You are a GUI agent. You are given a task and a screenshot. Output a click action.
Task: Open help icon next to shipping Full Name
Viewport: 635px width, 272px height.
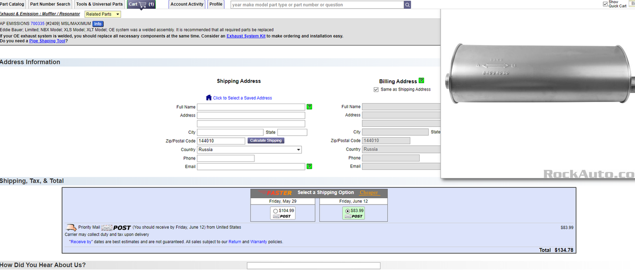(309, 107)
